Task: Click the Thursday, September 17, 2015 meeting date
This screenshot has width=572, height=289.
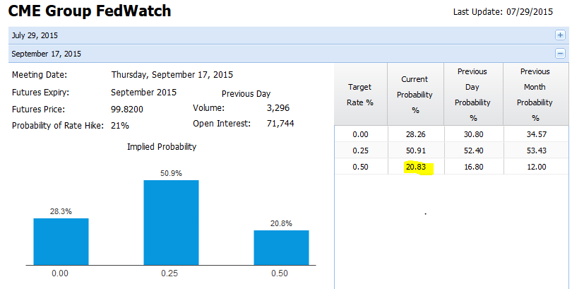Action: pyautogui.click(x=172, y=75)
